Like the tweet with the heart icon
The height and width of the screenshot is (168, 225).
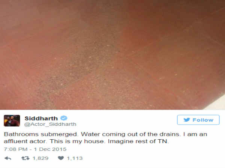[x=61, y=158]
